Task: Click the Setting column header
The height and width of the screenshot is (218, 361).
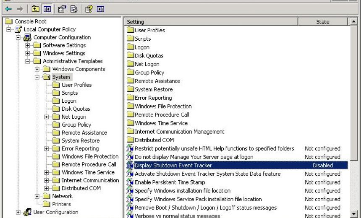Action: (x=211, y=22)
